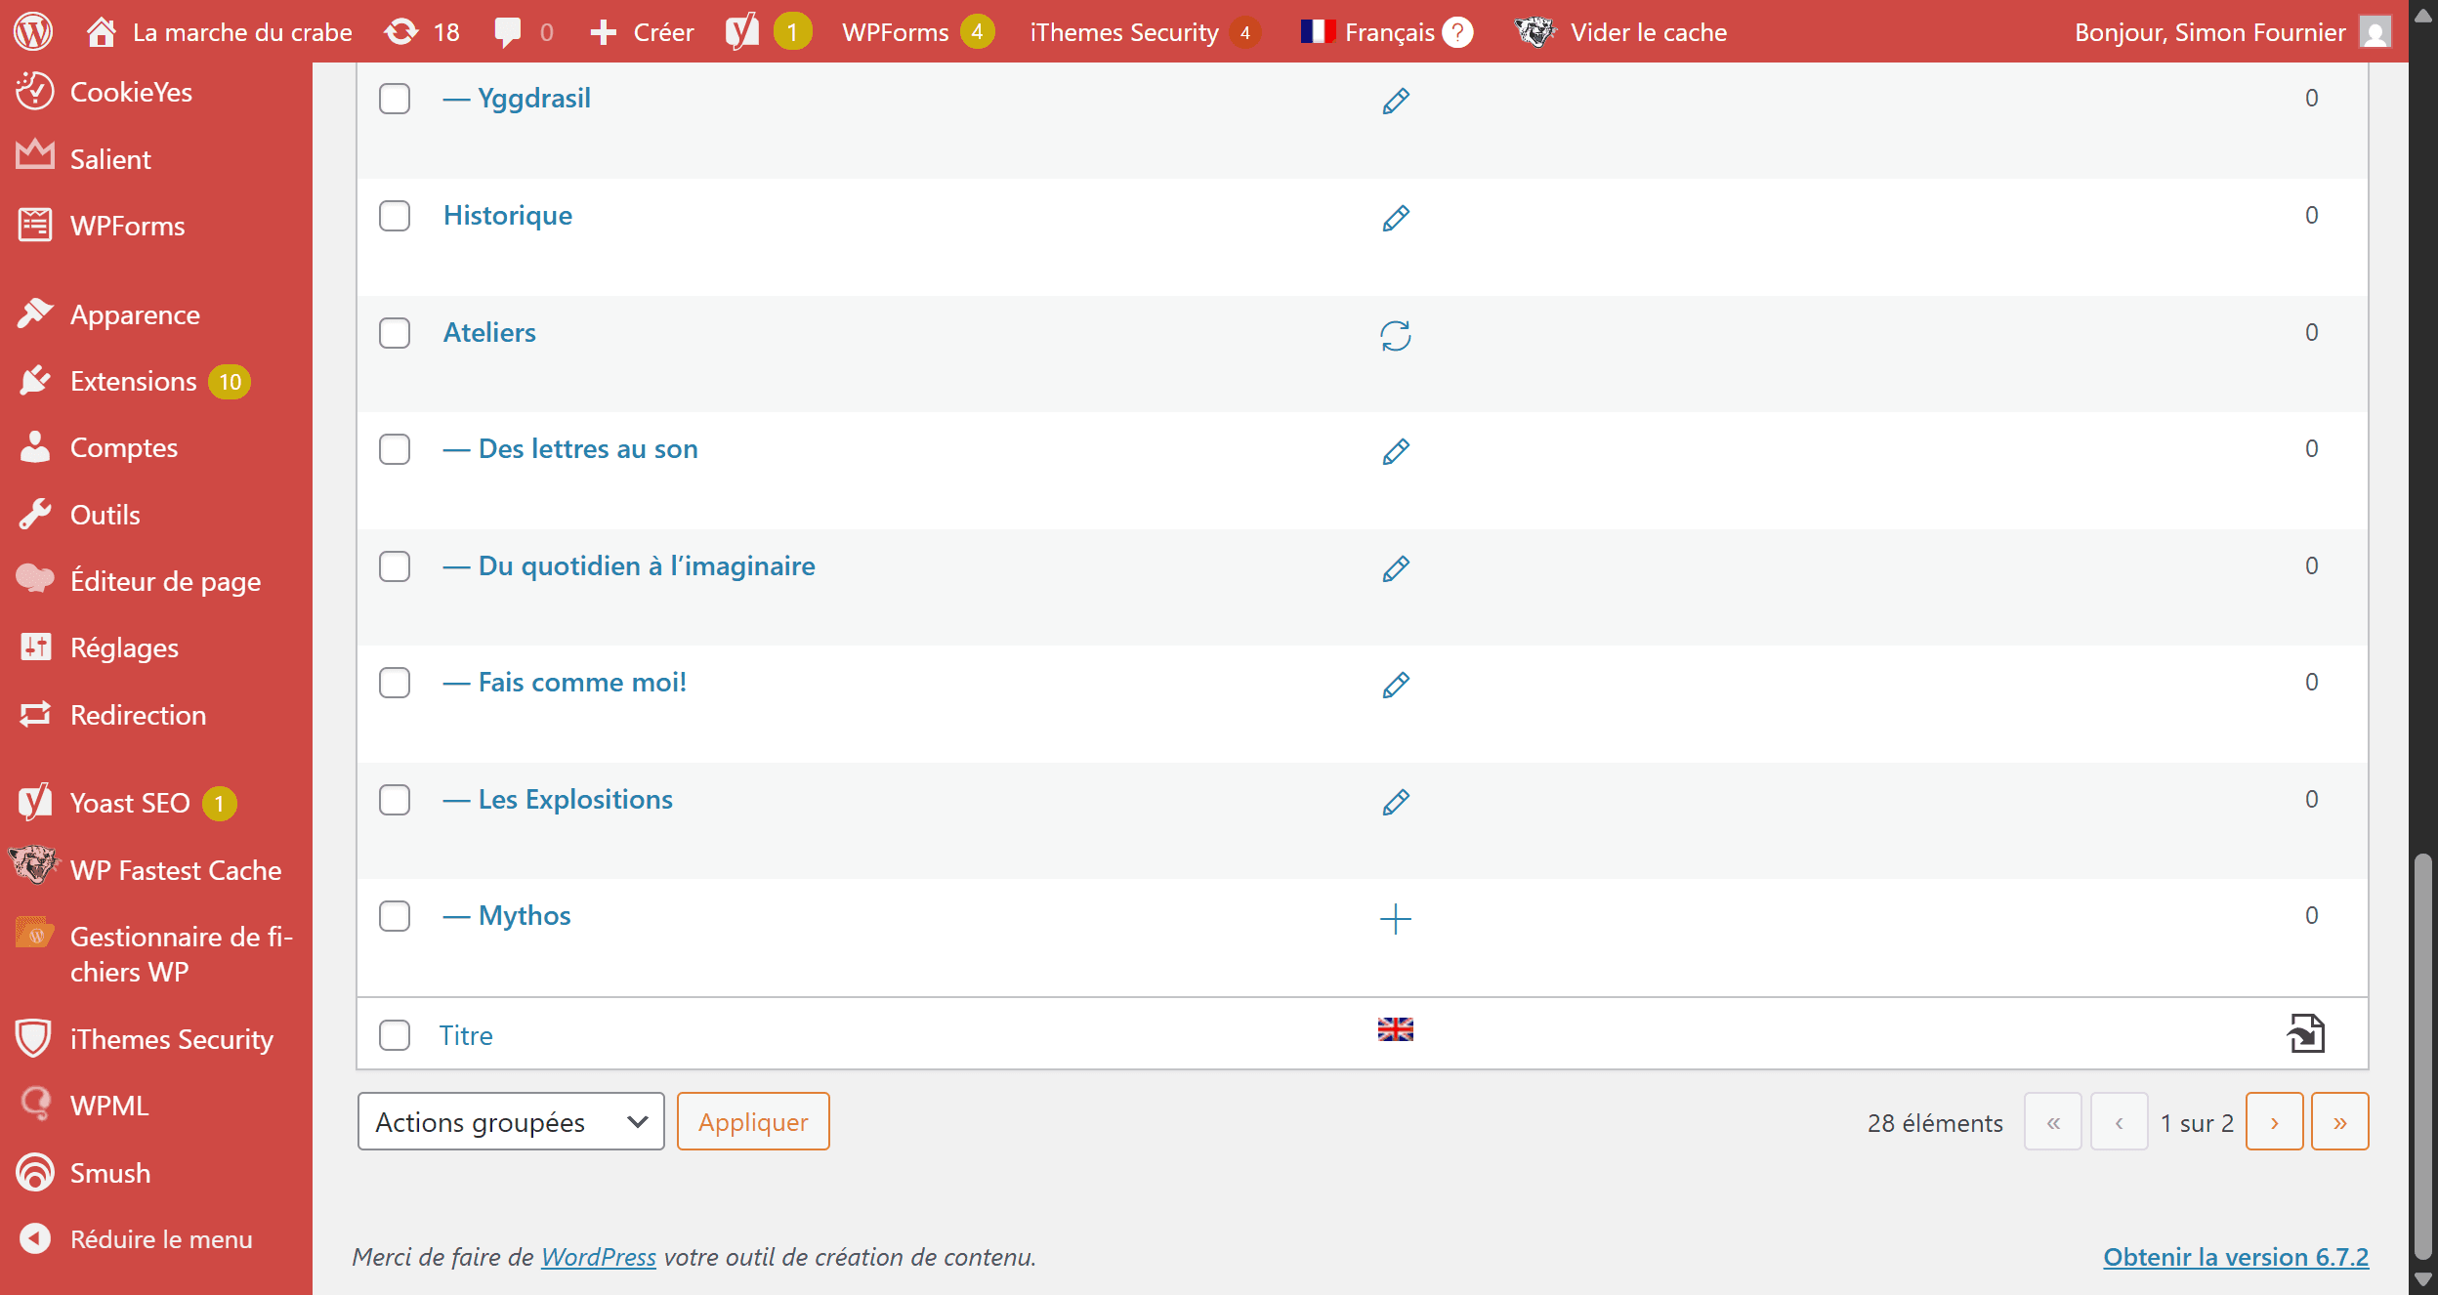Click the Appliquer button
Screen dimensions: 2438x1295
click(753, 1121)
